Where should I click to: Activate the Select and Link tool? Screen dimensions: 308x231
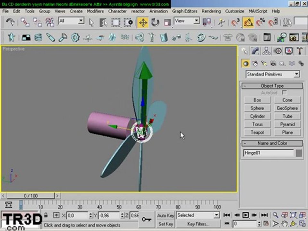[25, 22]
